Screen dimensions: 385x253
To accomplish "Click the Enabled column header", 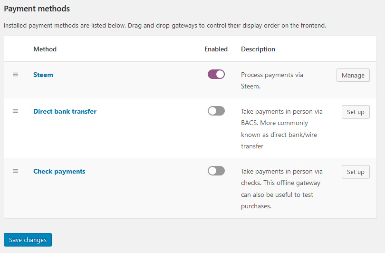I will pos(216,49).
